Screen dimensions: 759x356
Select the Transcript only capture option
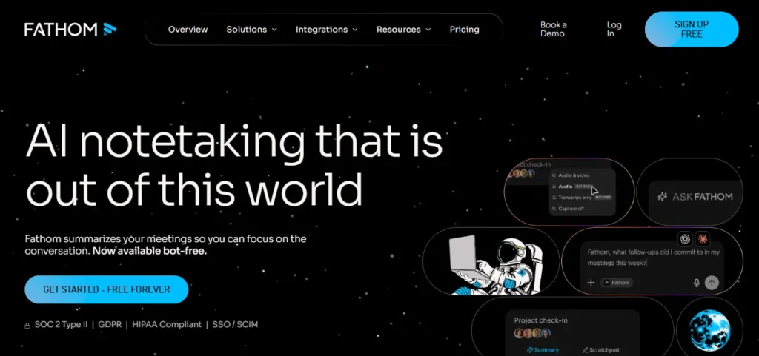click(583, 198)
